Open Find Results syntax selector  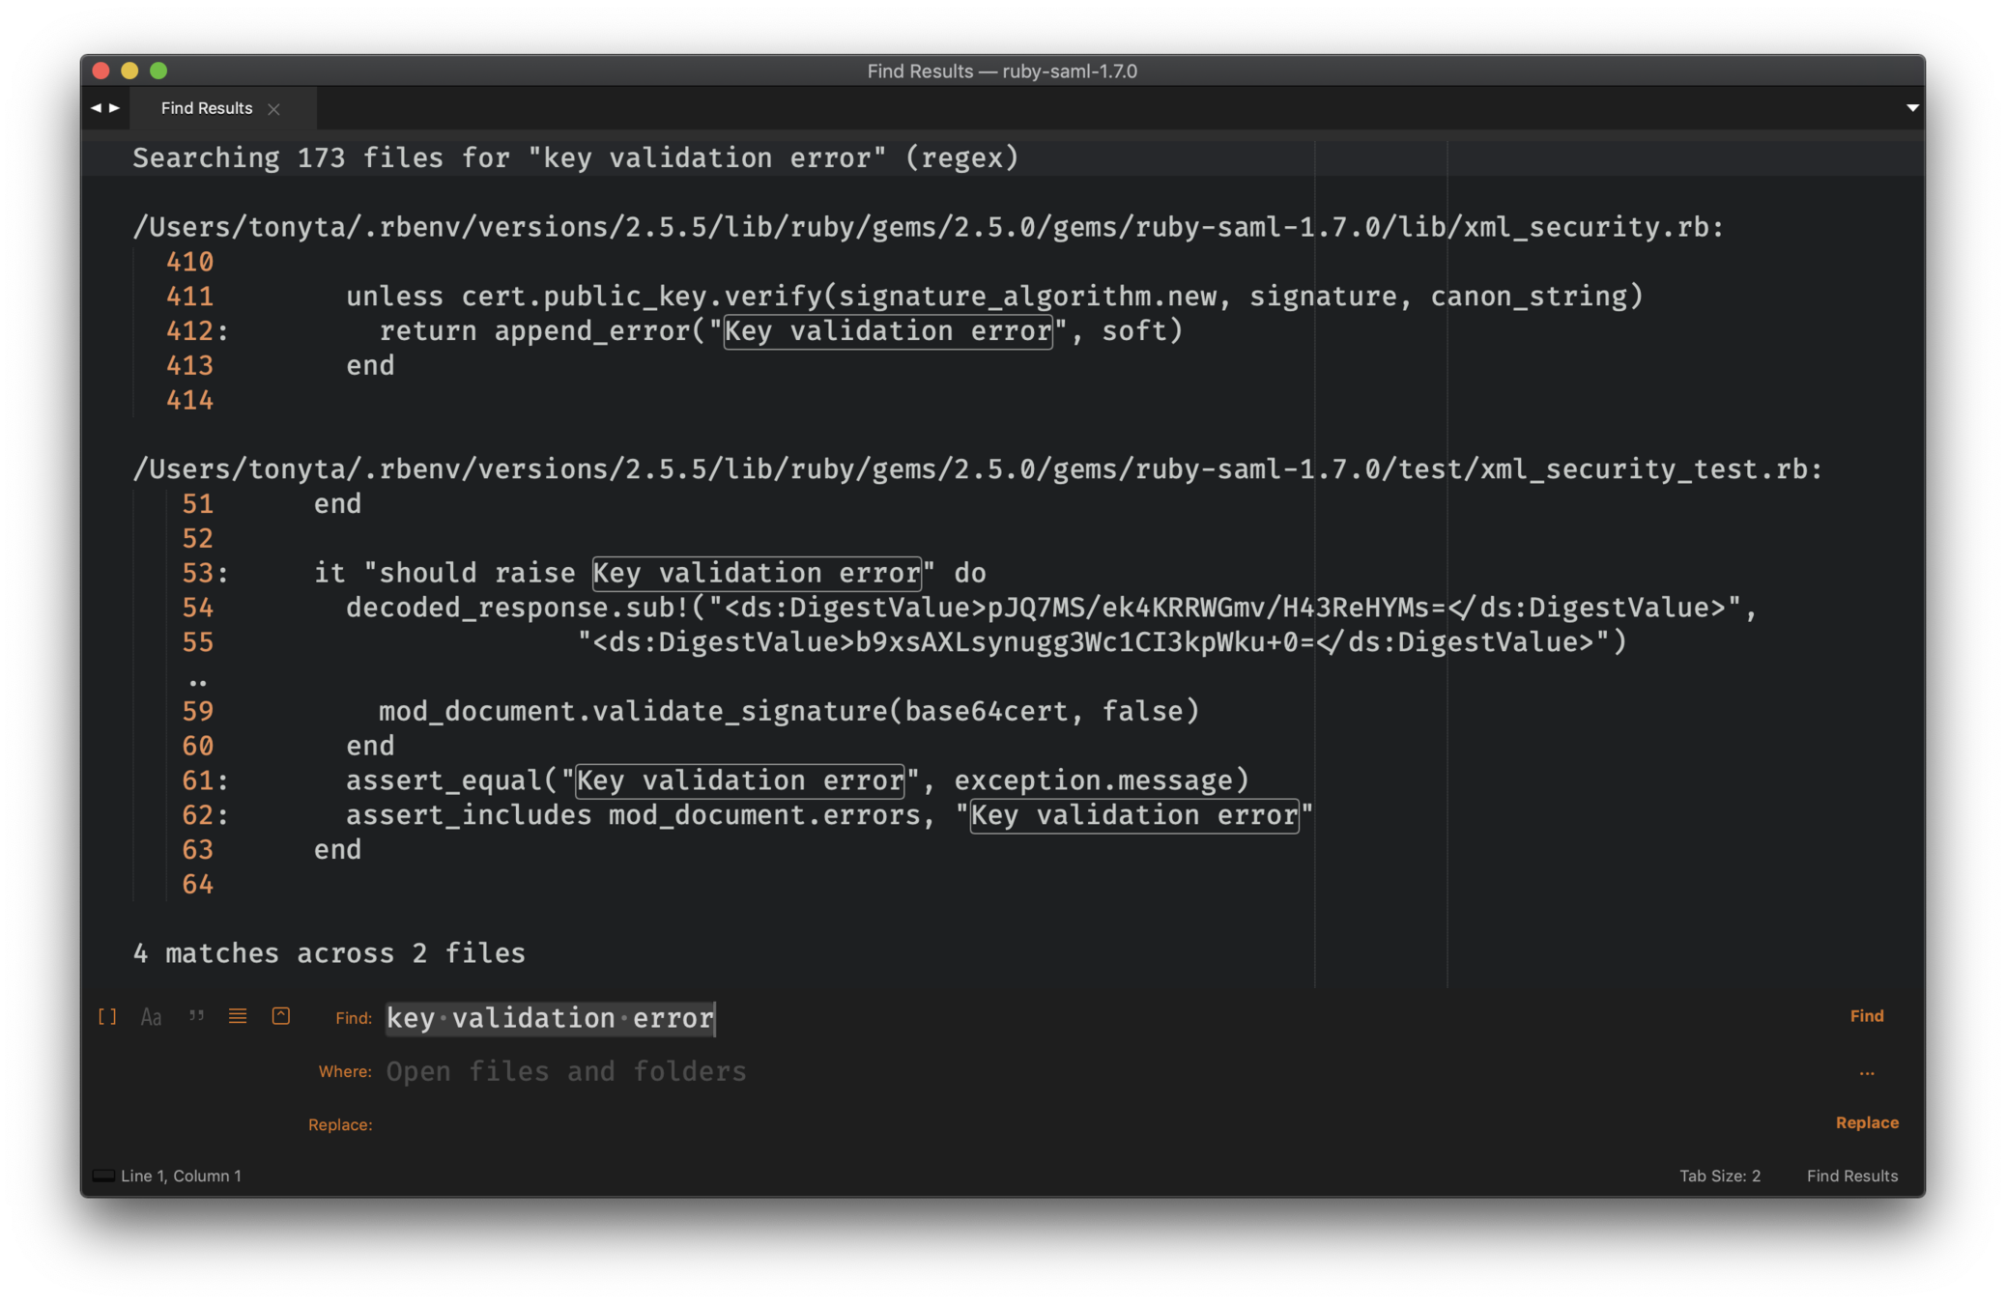[x=1851, y=1176]
